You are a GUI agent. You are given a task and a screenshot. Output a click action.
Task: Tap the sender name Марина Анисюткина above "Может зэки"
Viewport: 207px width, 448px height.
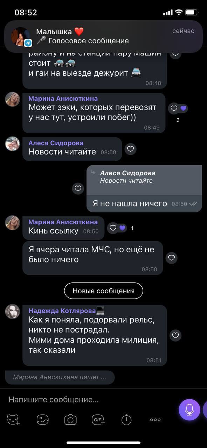(x=63, y=98)
